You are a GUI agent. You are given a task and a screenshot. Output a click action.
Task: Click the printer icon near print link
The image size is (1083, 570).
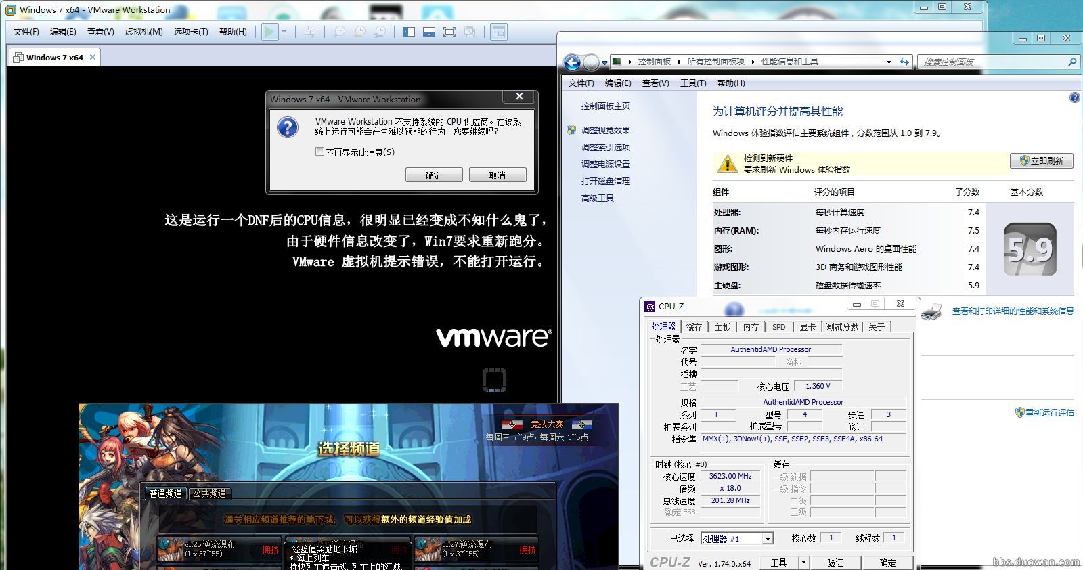pos(932,311)
